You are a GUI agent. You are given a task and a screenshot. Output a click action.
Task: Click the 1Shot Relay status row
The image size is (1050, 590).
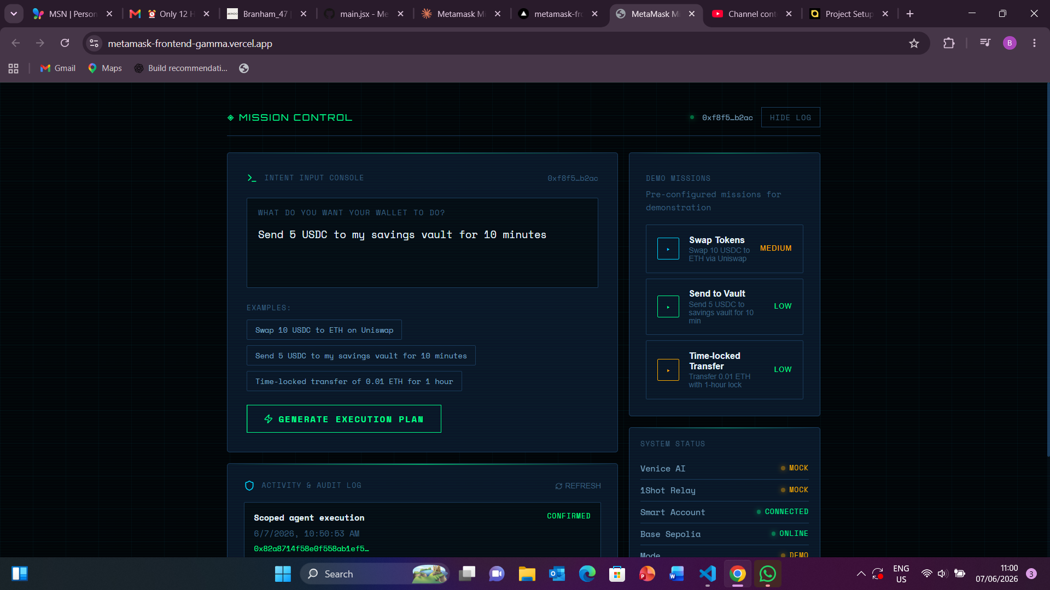[x=724, y=490]
